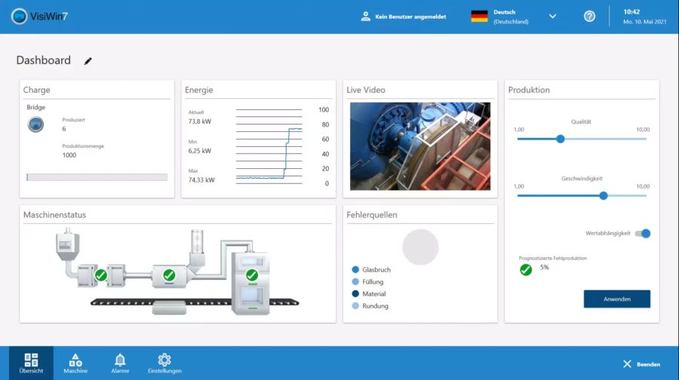Click the 'Energie' panel heading
Image resolution: width=679 pixels, height=380 pixels.
pyautogui.click(x=198, y=90)
